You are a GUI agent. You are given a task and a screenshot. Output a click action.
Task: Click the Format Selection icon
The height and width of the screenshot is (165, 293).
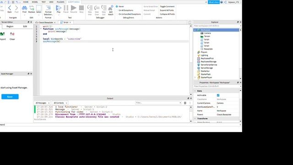[48, 8]
